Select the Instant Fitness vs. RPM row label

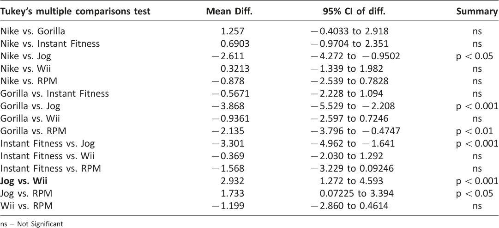click(x=51, y=168)
